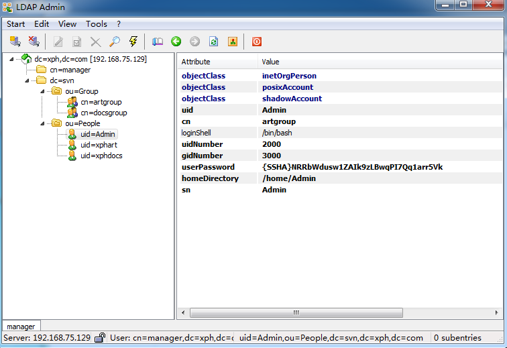
Task: Select the posixAccount value
Action: 288,87
